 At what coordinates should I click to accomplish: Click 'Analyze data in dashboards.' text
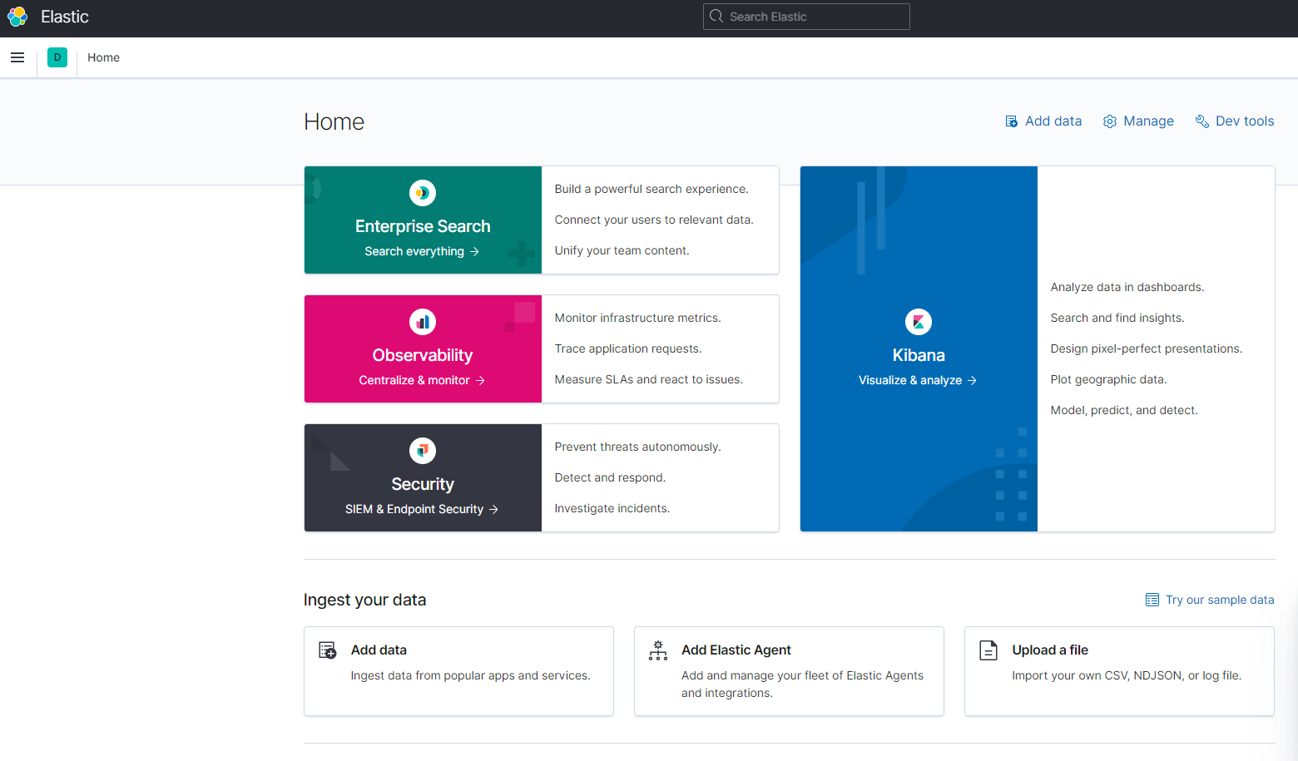pyautogui.click(x=1127, y=287)
